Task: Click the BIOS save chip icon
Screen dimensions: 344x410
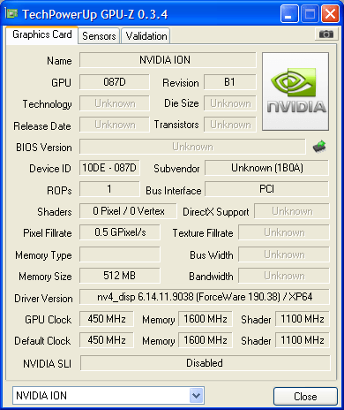Action: [319, 147]
